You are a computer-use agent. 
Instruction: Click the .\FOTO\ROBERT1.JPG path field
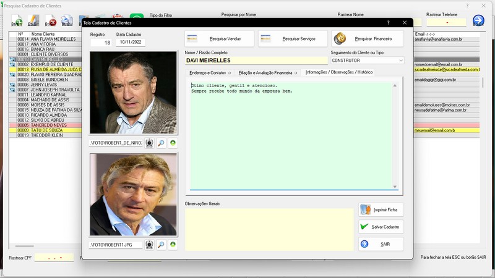(116, 245)
